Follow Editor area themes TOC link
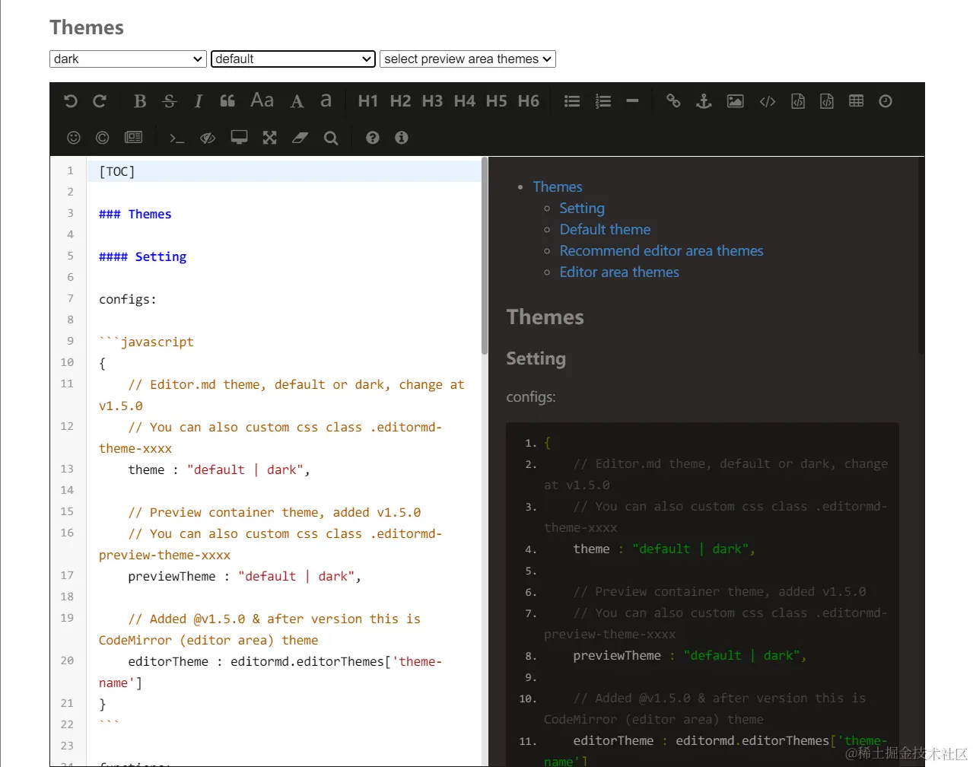 [619, 272]
